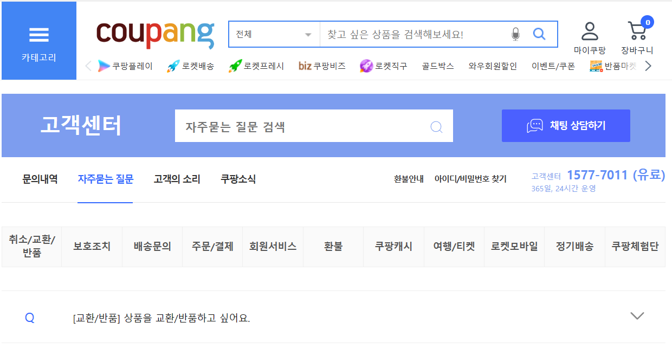Open the shopping cart 장바구니
This screenshot has width=672, height=355.
[x=637, y=34]
